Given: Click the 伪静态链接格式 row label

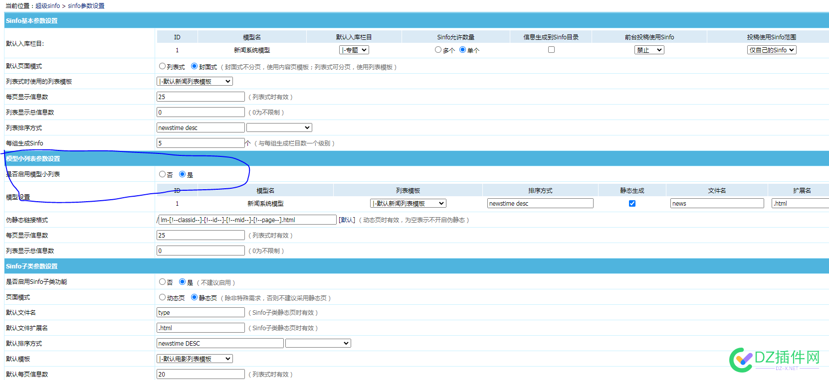Looking at the screenshot, I should (27, 220).
